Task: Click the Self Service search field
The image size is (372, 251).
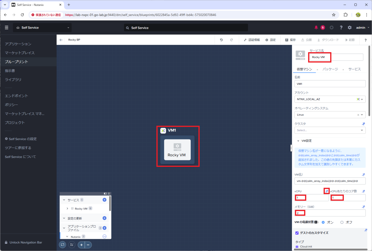Action: click(186, 28)
